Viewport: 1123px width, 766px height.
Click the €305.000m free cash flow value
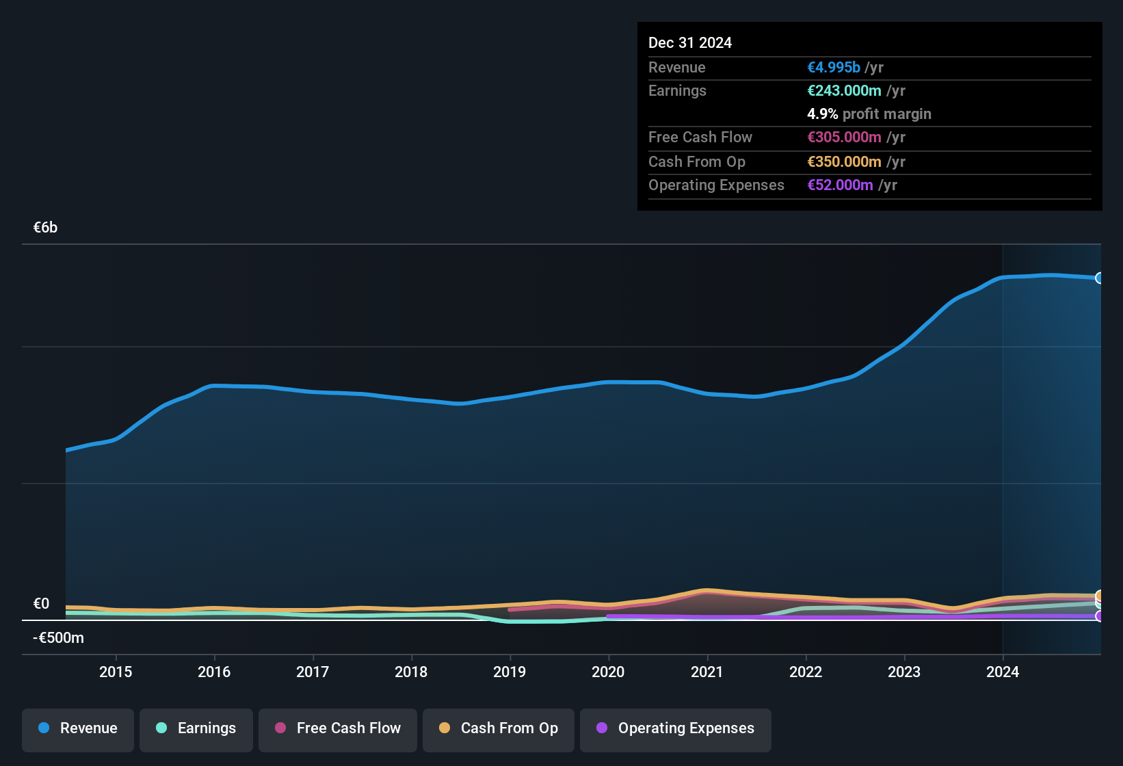click(844, 137)
